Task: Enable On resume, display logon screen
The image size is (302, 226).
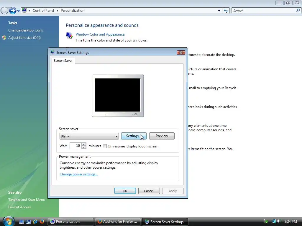Action: tap(105, 146)
